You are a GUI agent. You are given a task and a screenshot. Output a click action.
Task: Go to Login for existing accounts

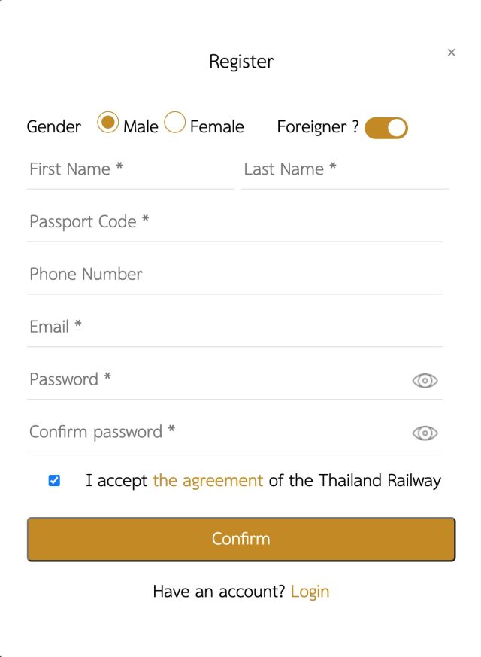pyautogui.click(x=310, y=592)
